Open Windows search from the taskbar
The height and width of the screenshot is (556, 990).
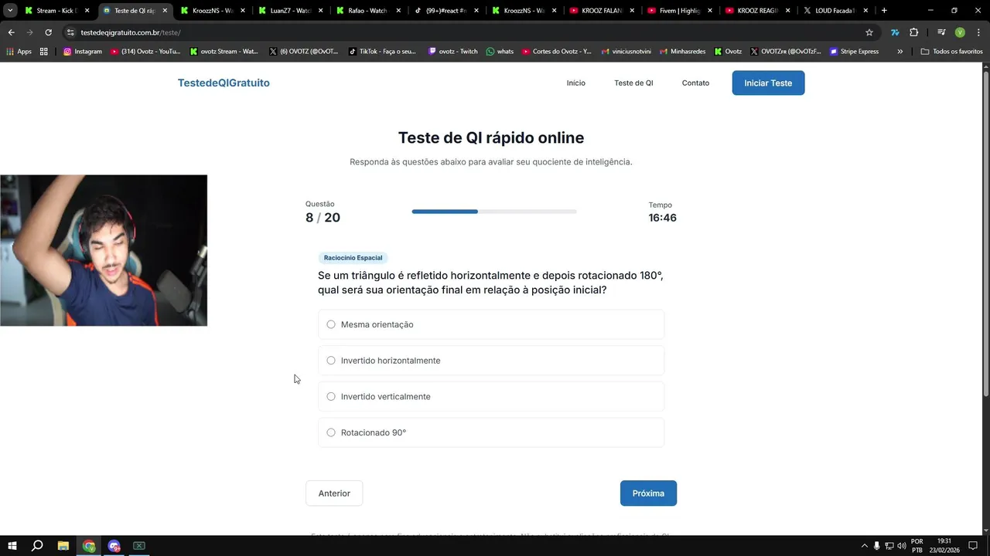(37, 546)
